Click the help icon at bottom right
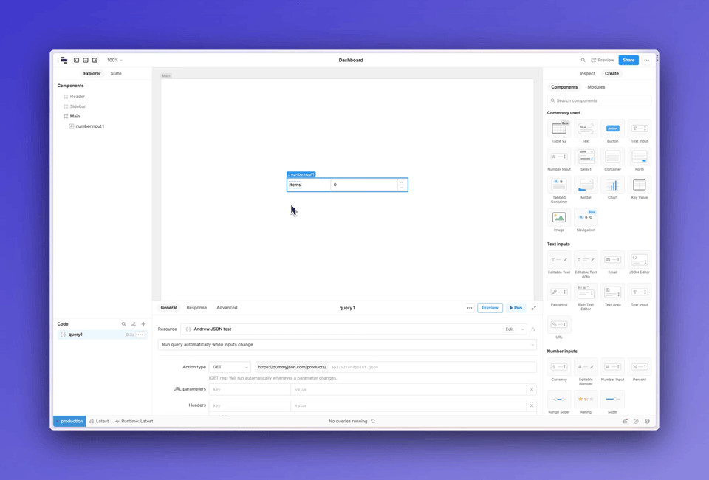This screenshot has height=480, width=709. (647, 421)
